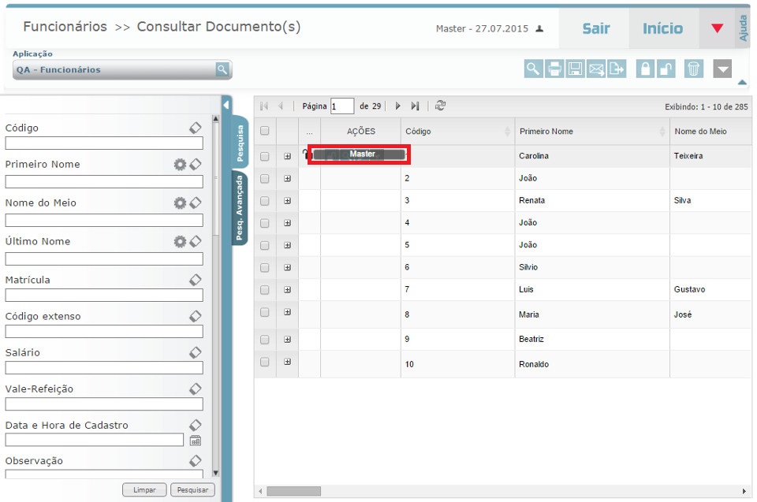This screenshot has width=757, height=502.
Task: Select checkbox for row with code 3
Action: click(x=265, y=201)
